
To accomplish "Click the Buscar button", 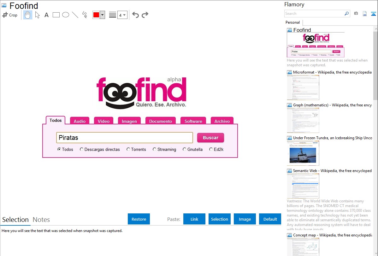I will 211,138.
